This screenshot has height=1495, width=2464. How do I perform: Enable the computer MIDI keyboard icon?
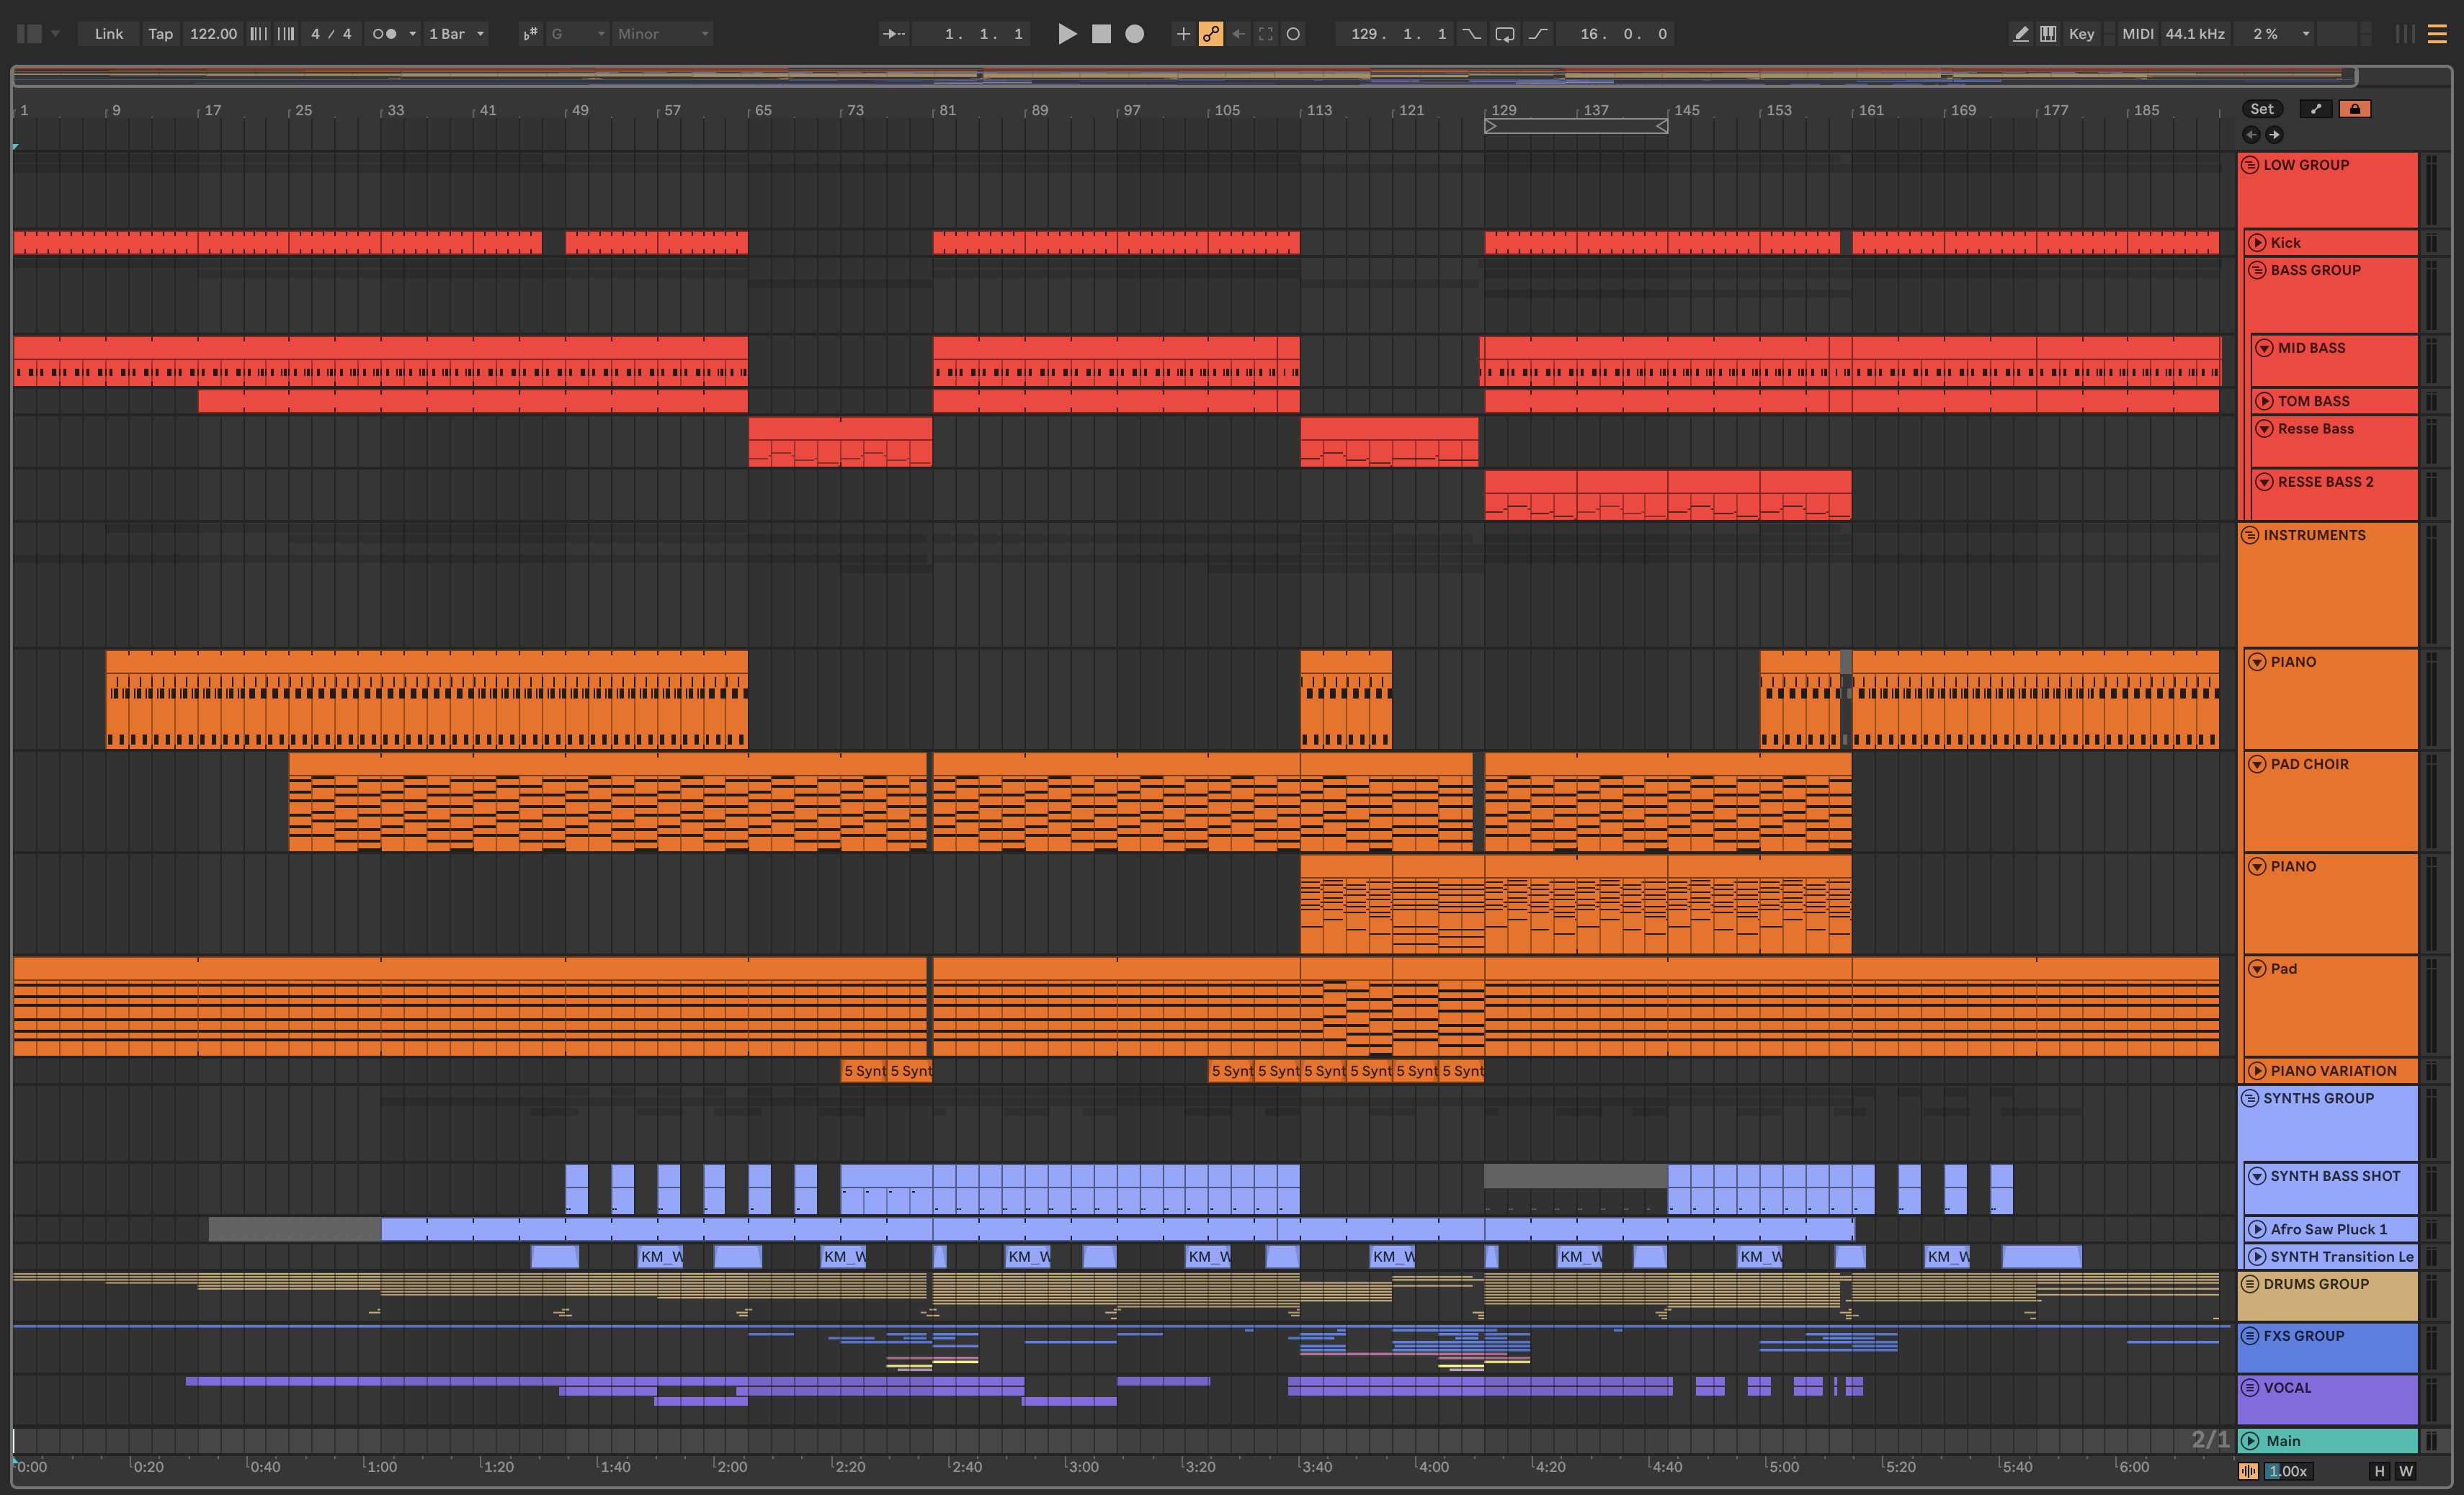(2048, 34)
